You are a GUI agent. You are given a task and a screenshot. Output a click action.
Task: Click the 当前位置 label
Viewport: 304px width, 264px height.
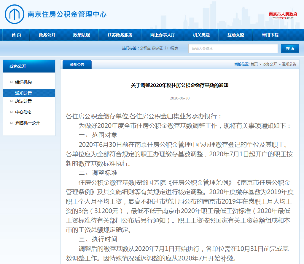[242, 64]
